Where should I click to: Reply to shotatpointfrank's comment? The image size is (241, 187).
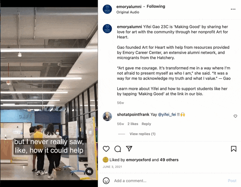[x=146, y=124]
